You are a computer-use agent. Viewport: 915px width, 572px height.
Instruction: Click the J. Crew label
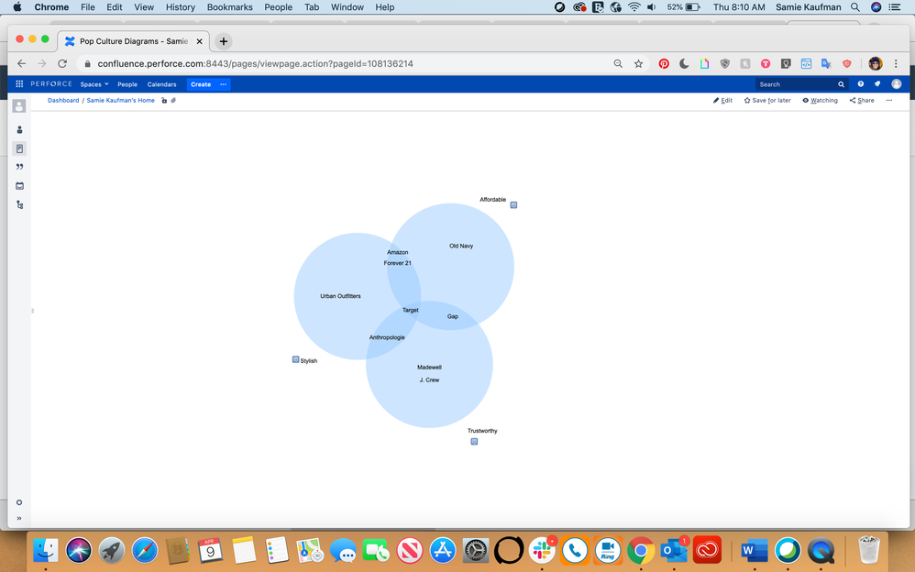coord(429,380)
